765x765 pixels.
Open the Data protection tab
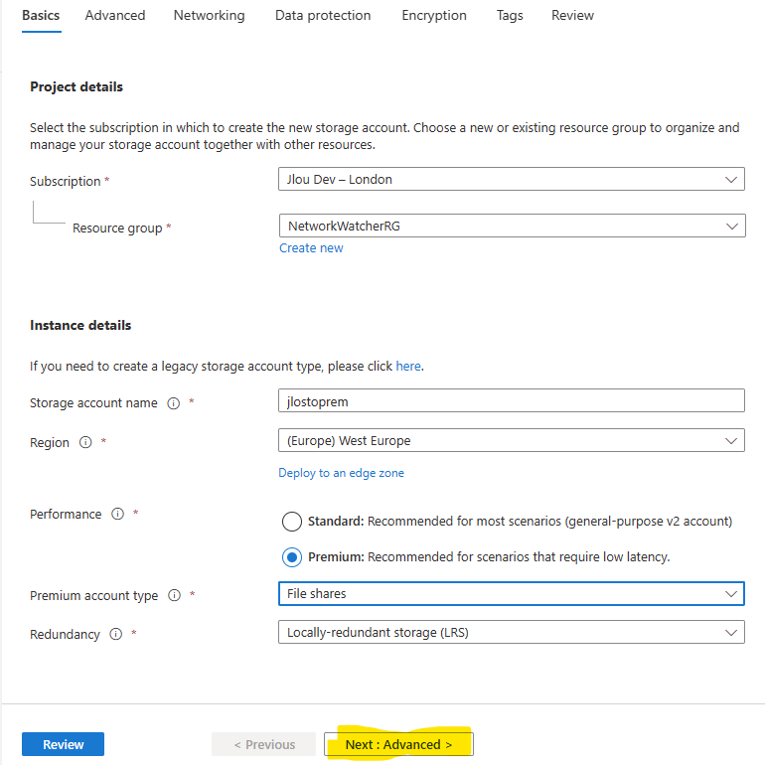tap(323, 16)
